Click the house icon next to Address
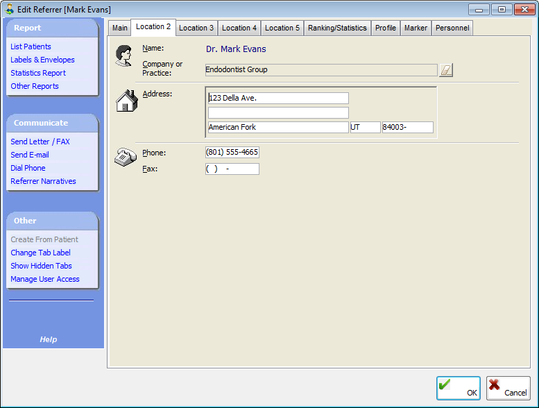Image resolution: width=539 pixels, height=408 pixels. tap(126, 101)
